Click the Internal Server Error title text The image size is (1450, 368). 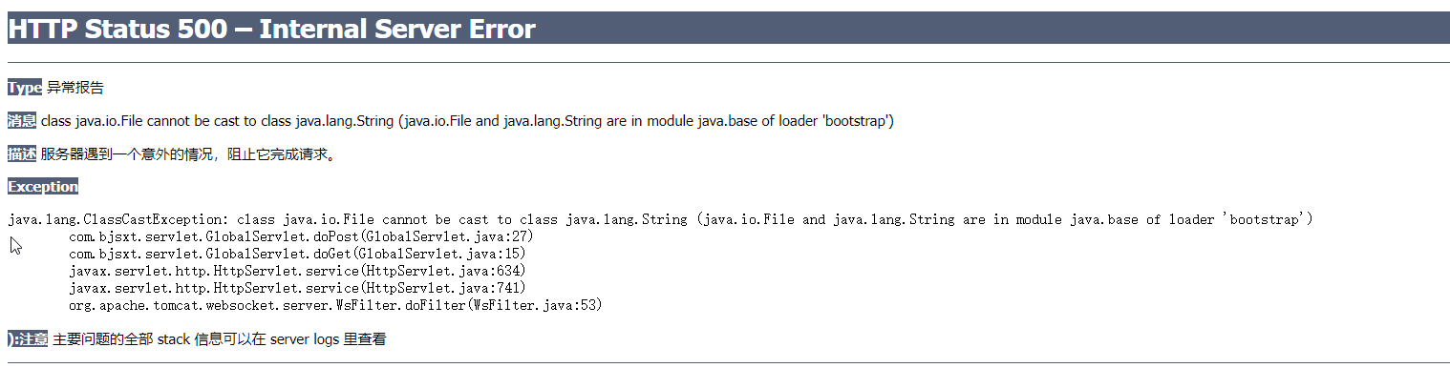click(397, 30)
